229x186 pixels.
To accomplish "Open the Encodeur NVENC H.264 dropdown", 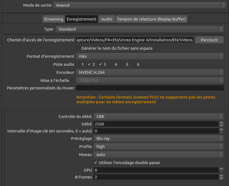I will (150, 72).
